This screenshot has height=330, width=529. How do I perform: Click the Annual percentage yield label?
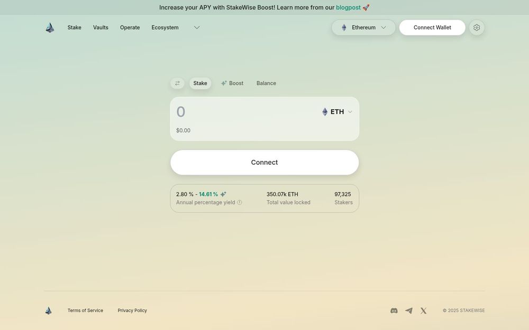(x=205, y=202)
